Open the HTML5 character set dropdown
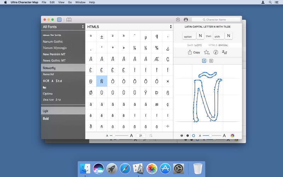The image size is (283, 177). (129, 27)
